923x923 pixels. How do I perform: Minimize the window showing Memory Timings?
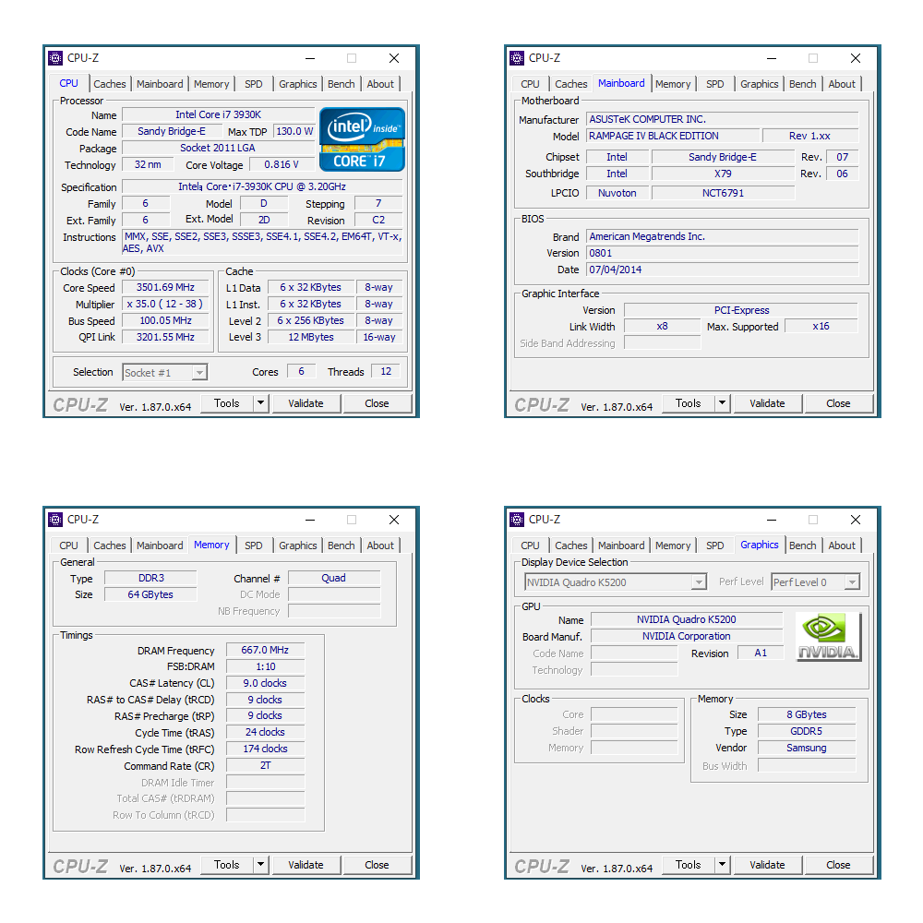click(309, 520)
